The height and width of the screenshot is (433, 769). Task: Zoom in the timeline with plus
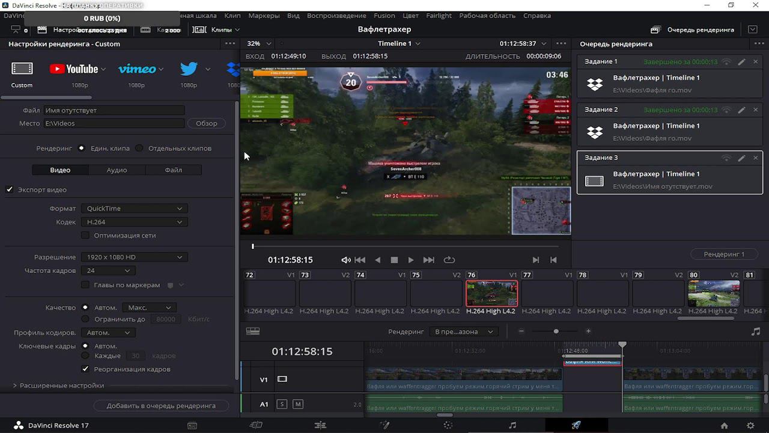(x=588, y=331)
